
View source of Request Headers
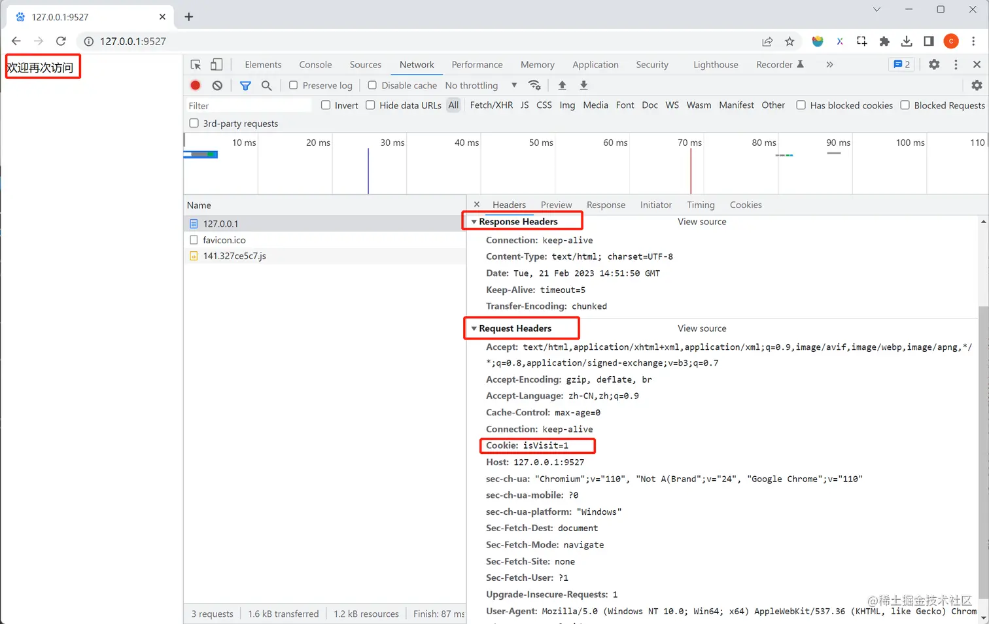point(702,328)
